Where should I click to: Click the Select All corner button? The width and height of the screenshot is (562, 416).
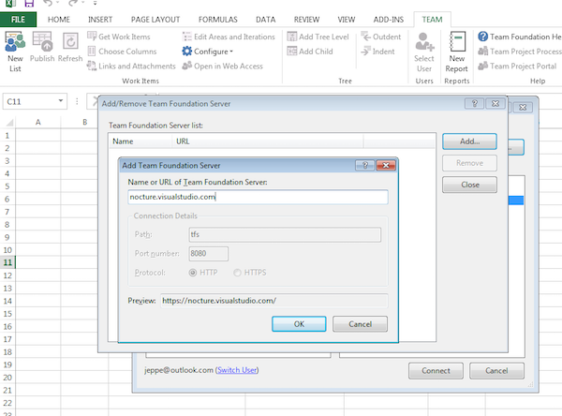coord(9,123)
